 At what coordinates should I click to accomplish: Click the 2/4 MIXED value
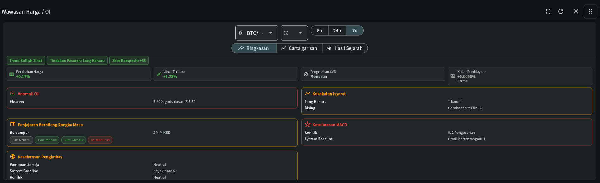click(x=162, y=133)
